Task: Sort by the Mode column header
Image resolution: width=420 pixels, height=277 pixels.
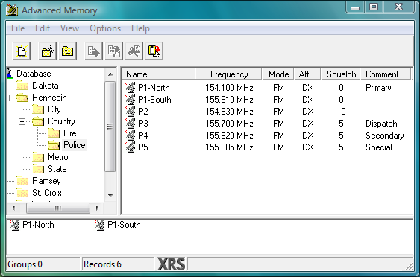Action: 278,74
